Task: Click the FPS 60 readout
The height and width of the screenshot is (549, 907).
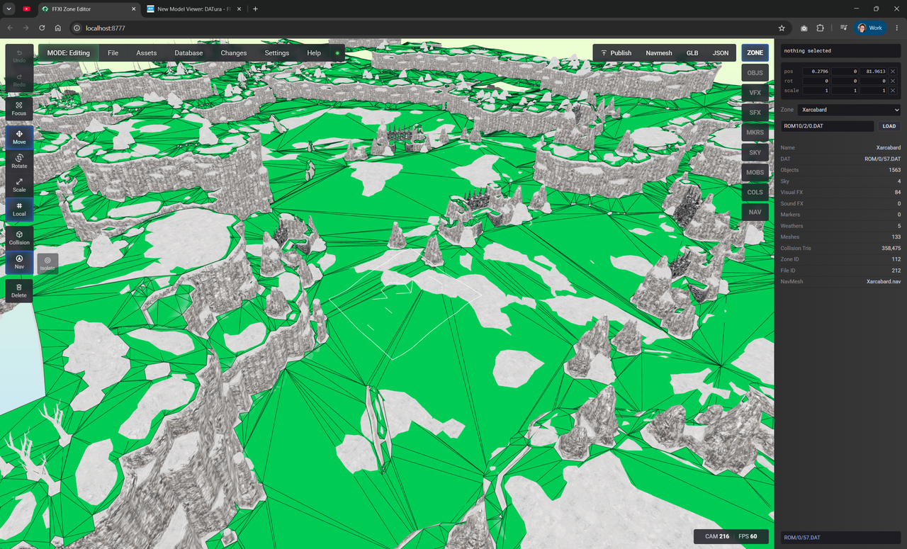Action: click(748, 536)
